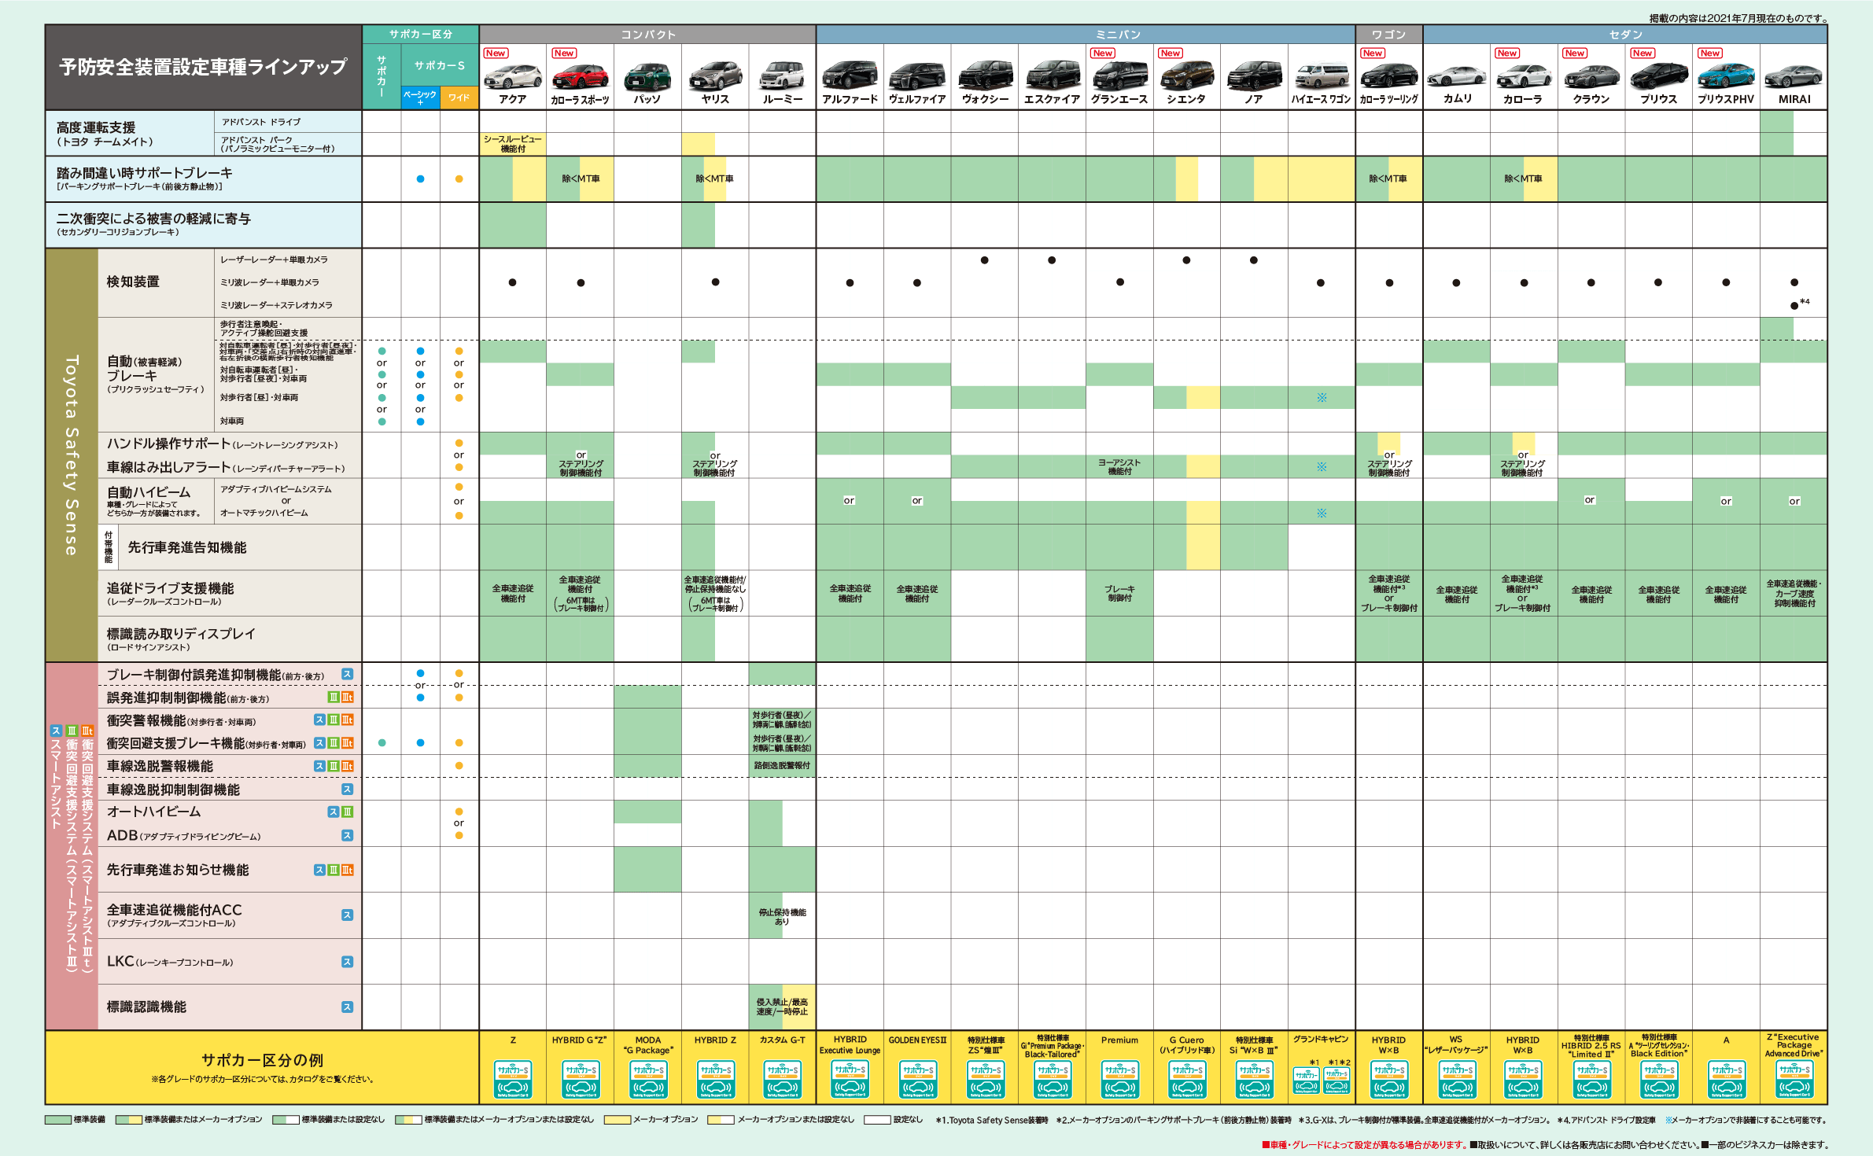This screenshot has height=1156, width=1873.
Task: Click the New badge above カローラツーリング
Action: click(x=1373, y=53)
